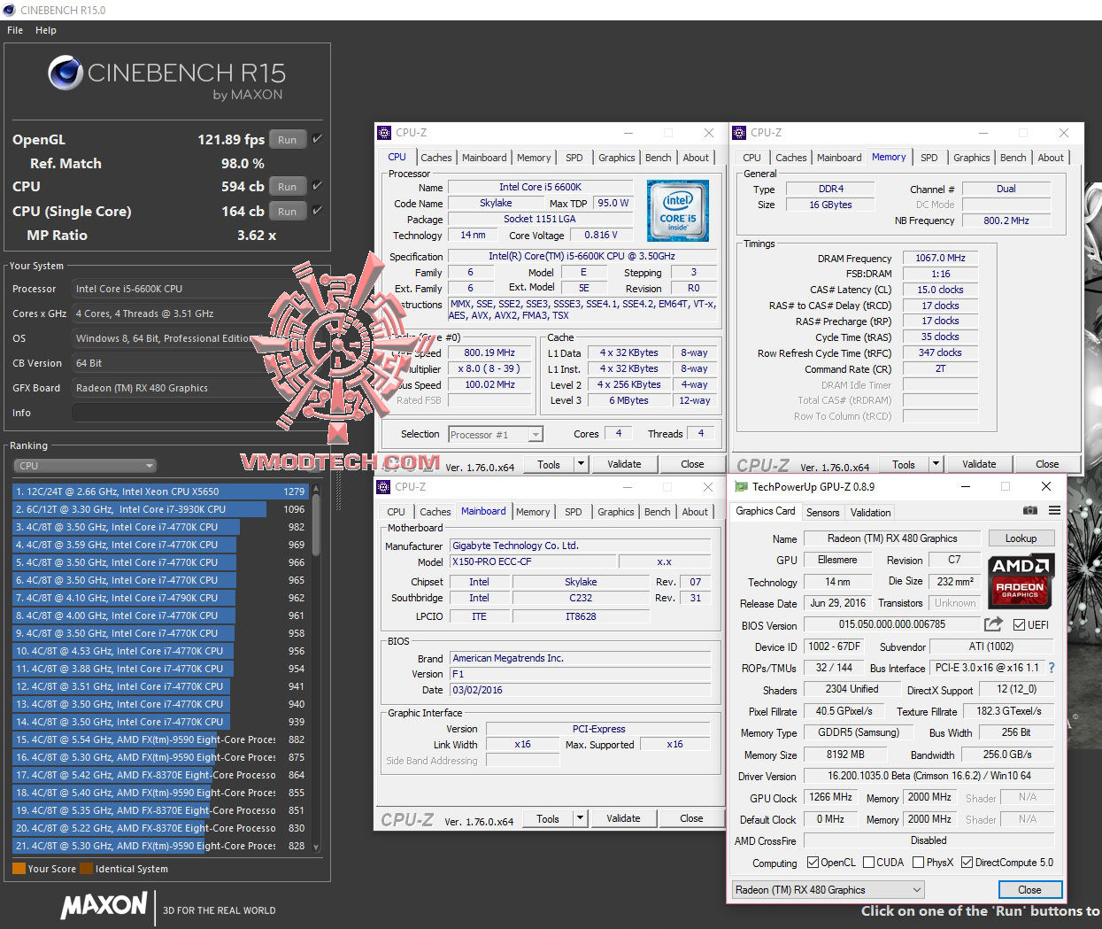
Task: Click the Threads value field in CPU-Z
Action: (700, 434)
